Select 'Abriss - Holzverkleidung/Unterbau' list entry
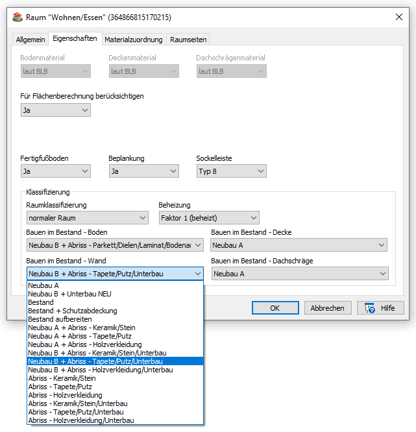 [x=81, y=420]
